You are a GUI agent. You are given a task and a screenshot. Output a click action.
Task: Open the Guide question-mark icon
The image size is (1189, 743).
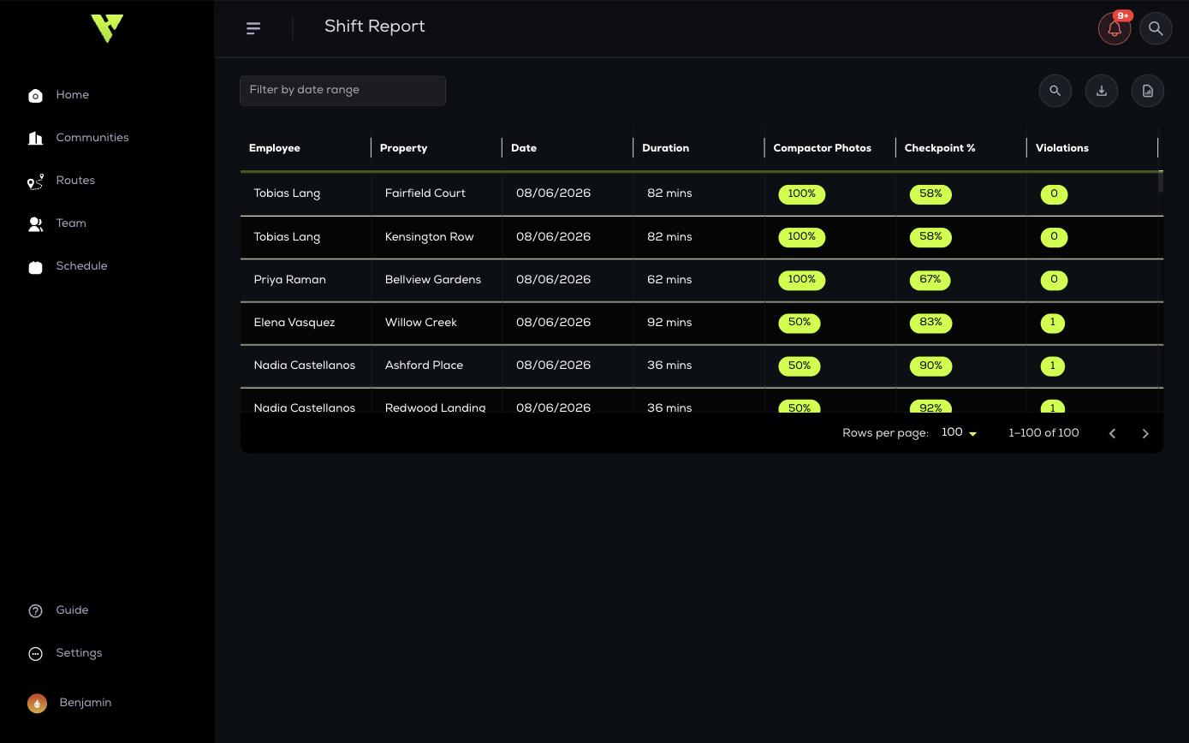coord(35,611)
